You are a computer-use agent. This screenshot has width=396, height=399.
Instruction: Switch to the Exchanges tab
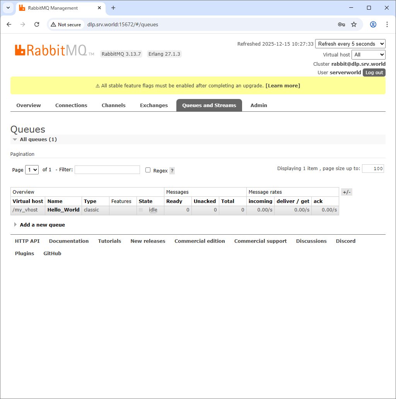tap(154, 105)
